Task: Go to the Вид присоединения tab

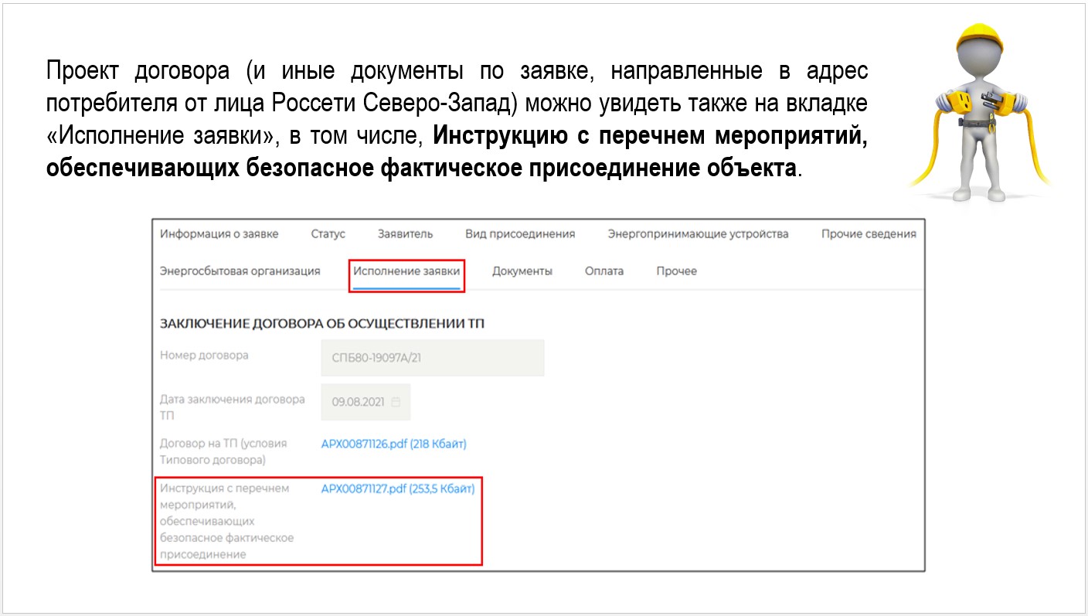Action: [x=519, y=234]
